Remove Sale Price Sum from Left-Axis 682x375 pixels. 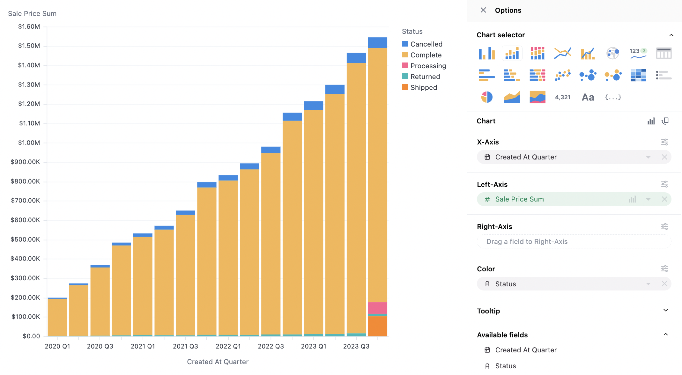(x=664, y=199)
